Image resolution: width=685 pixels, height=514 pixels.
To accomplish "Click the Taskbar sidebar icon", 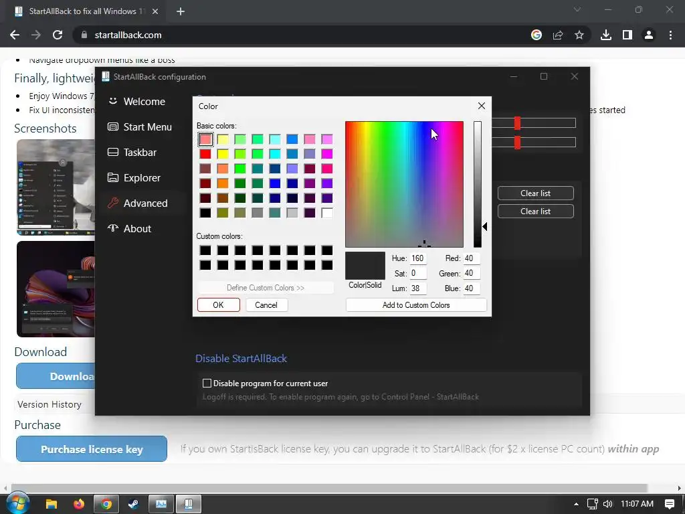I will [x=112, y=152].
